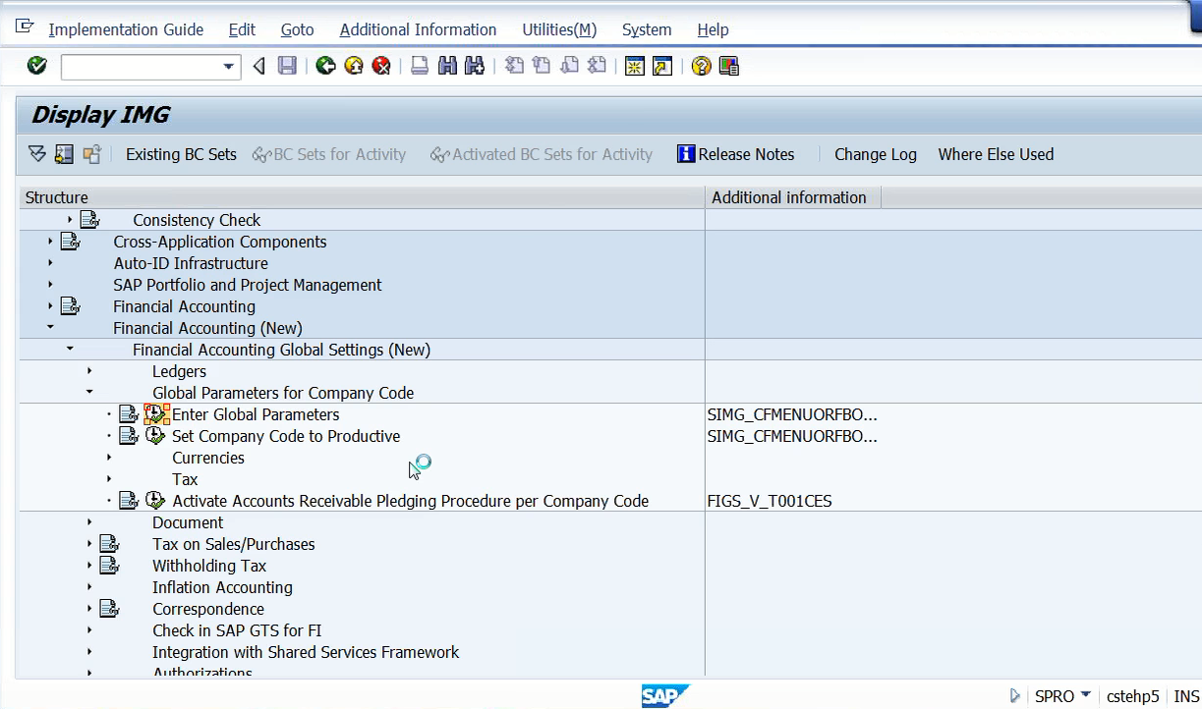
Task: Open the documentation icon for Correspondence
Action: [109, 609]
